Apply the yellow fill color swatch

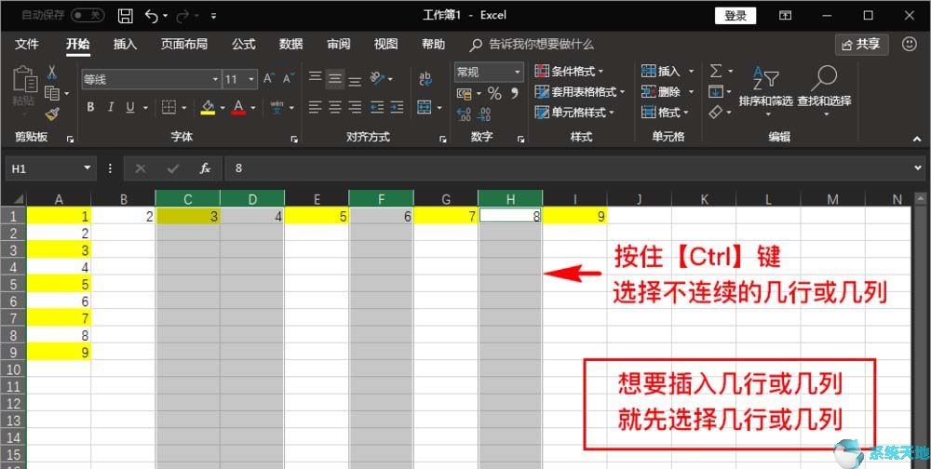[x=208, y=107]
